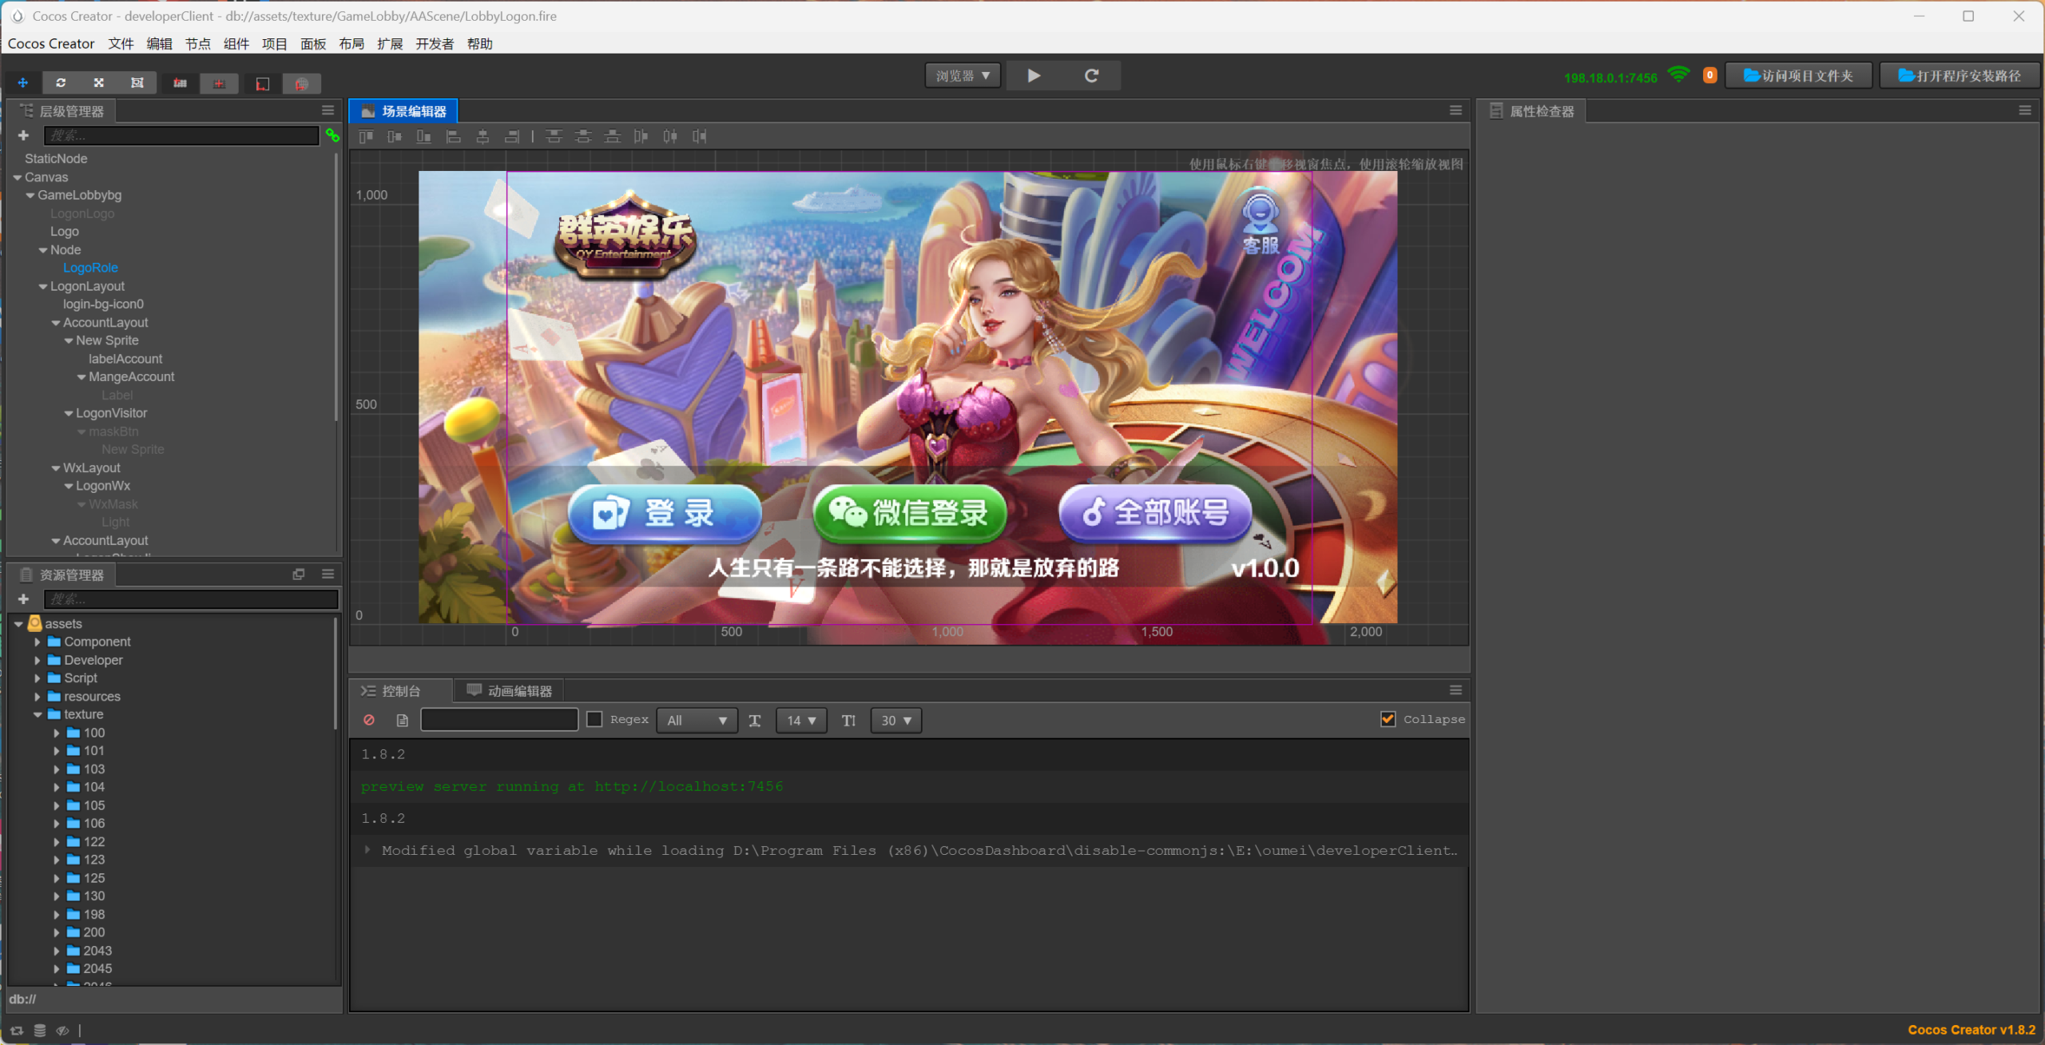2045x1045 pixels.
Task: Click the 访问项目文件夹 button
Action: coord(1798,75)
